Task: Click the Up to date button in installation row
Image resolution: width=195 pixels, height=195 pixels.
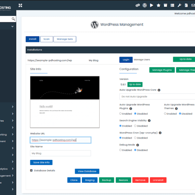Action: 184,59
